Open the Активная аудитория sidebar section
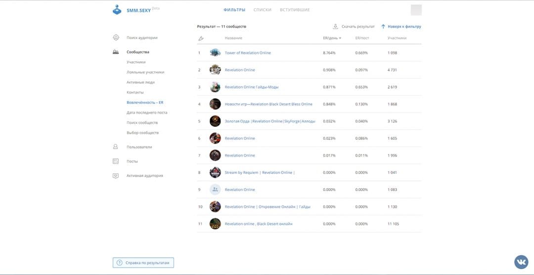534x275 pixels. [x=145, y=176]
